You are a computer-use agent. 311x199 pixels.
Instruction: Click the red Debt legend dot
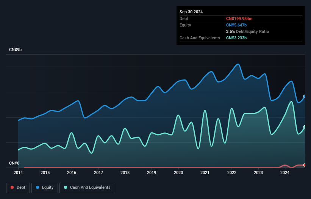coord(12,187)
